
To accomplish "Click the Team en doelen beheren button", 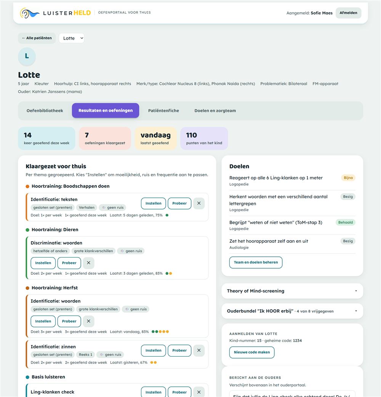I will [x=256, y=262].
